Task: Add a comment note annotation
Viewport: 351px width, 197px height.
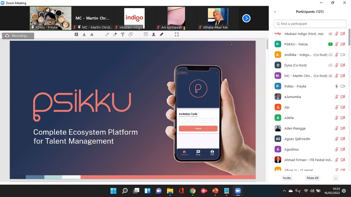Action: click(146, 34)
